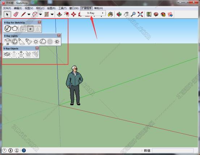The image size is (200, 155).
Task: Click the V-Ray mesh light globe icon
Action: coord(50,42)
